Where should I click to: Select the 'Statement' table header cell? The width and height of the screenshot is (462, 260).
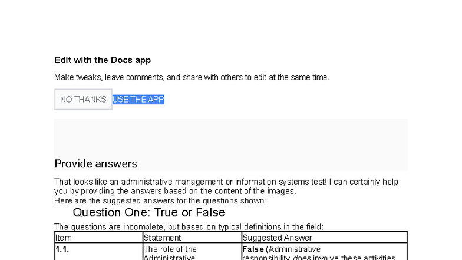pos(192,238)
